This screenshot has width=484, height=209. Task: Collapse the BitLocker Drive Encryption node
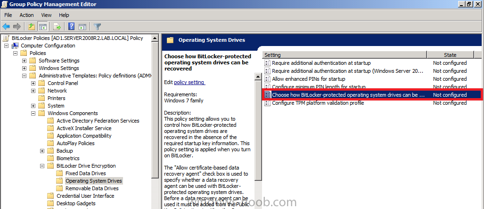click(42, 166)
